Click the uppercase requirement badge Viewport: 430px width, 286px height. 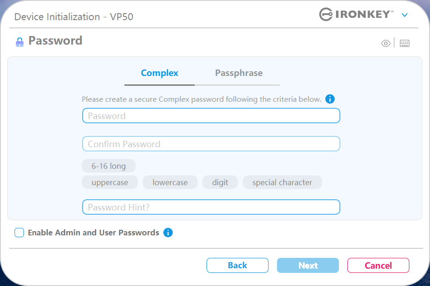pos(110,182)
